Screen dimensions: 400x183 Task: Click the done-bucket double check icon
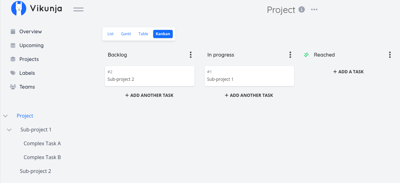pos(306,55)
